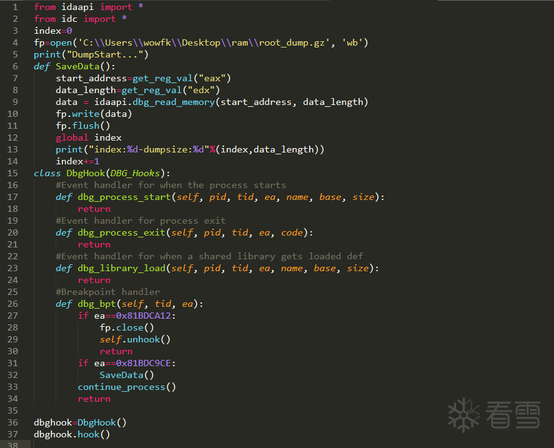Click continue_process() on line 33
Viewport: 554px width, 448px height.
coord(127,387)
